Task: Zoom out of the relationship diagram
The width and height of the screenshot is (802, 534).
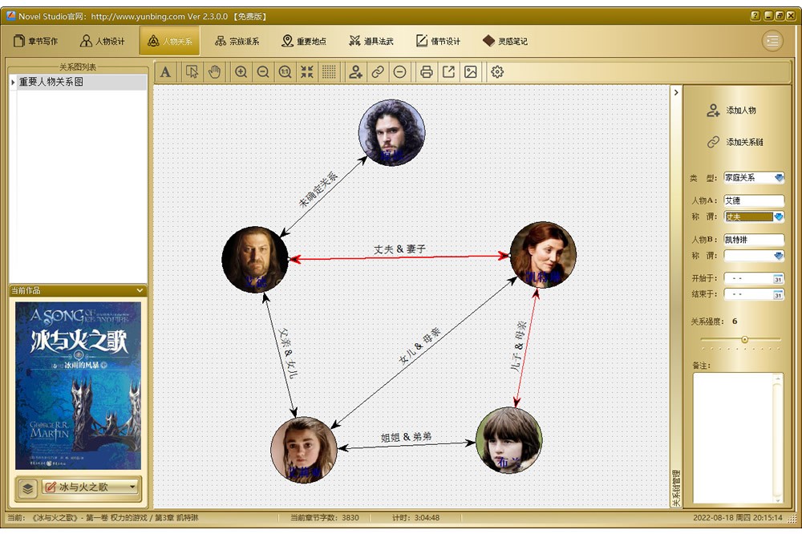Action: point(263,72)
